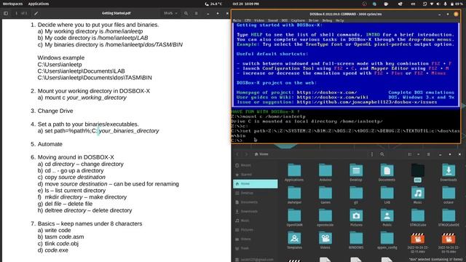466x262 pixels.
Task: Open the DOS menu in DOSBox-X
Action: pyautogui.click(x=285, y=20)
